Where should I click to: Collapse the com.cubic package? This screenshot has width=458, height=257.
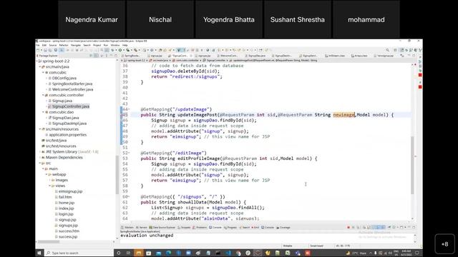[x=43, y=72]
